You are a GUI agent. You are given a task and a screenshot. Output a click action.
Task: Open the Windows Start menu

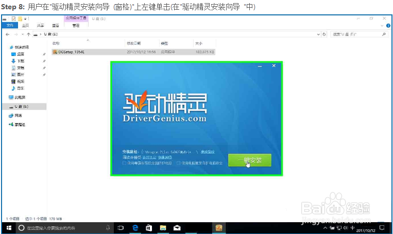9,228
